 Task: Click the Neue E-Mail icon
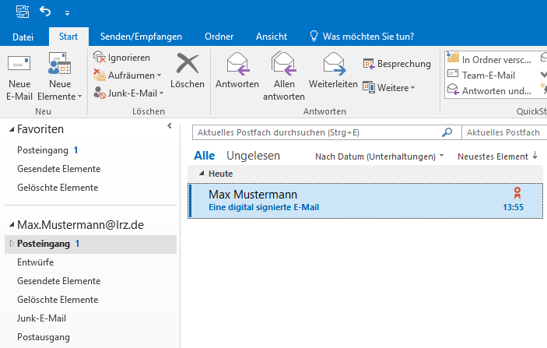[19, 65]
